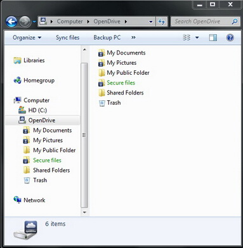Image resolution: width=243 pixels, height=248 pixels.
Task: Click Secure files folder icon in file list
Action: point(102,83)
